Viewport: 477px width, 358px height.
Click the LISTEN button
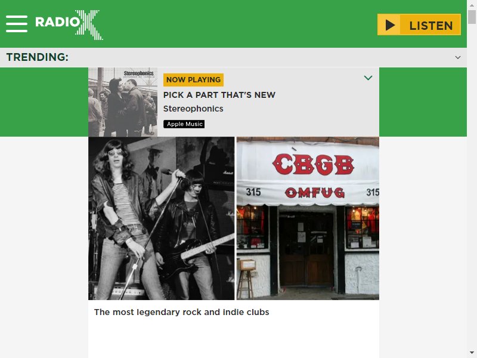(419, 24)
